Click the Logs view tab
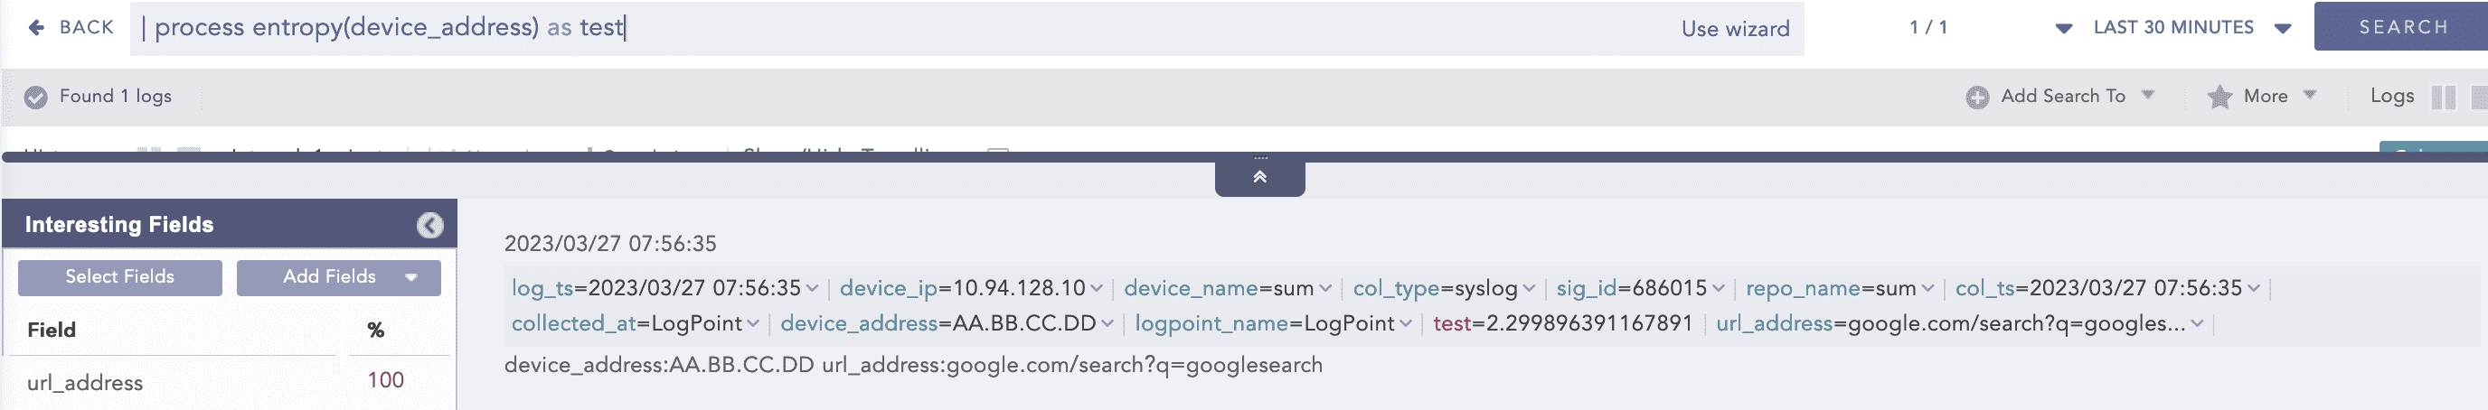2488x410 pixels. coord(2391,96)
